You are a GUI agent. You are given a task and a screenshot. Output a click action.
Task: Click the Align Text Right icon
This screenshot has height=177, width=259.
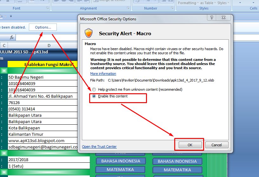pyautogui.click(x=71, y=1)
